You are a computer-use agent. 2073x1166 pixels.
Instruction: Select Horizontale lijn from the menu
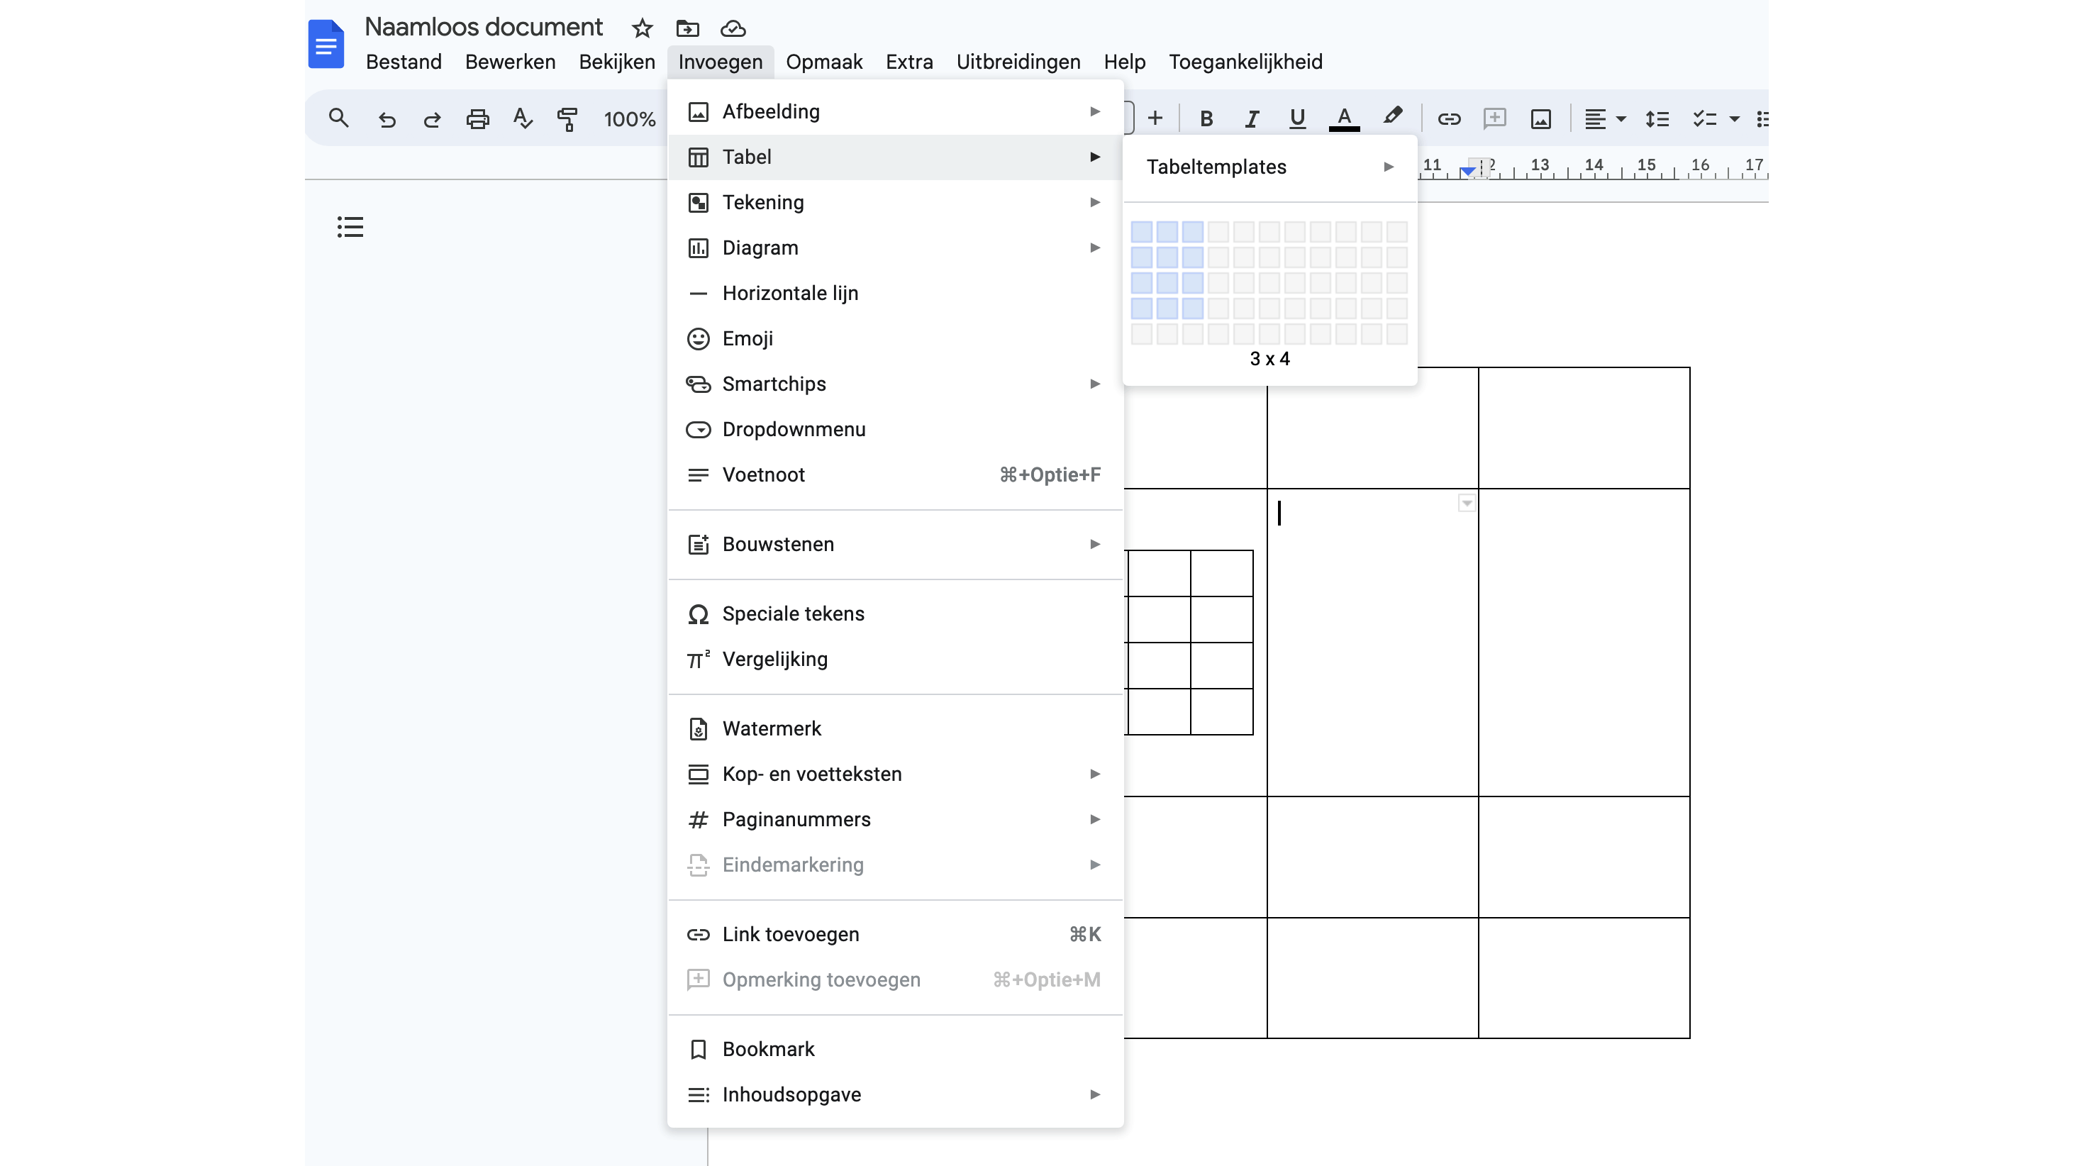789,293
